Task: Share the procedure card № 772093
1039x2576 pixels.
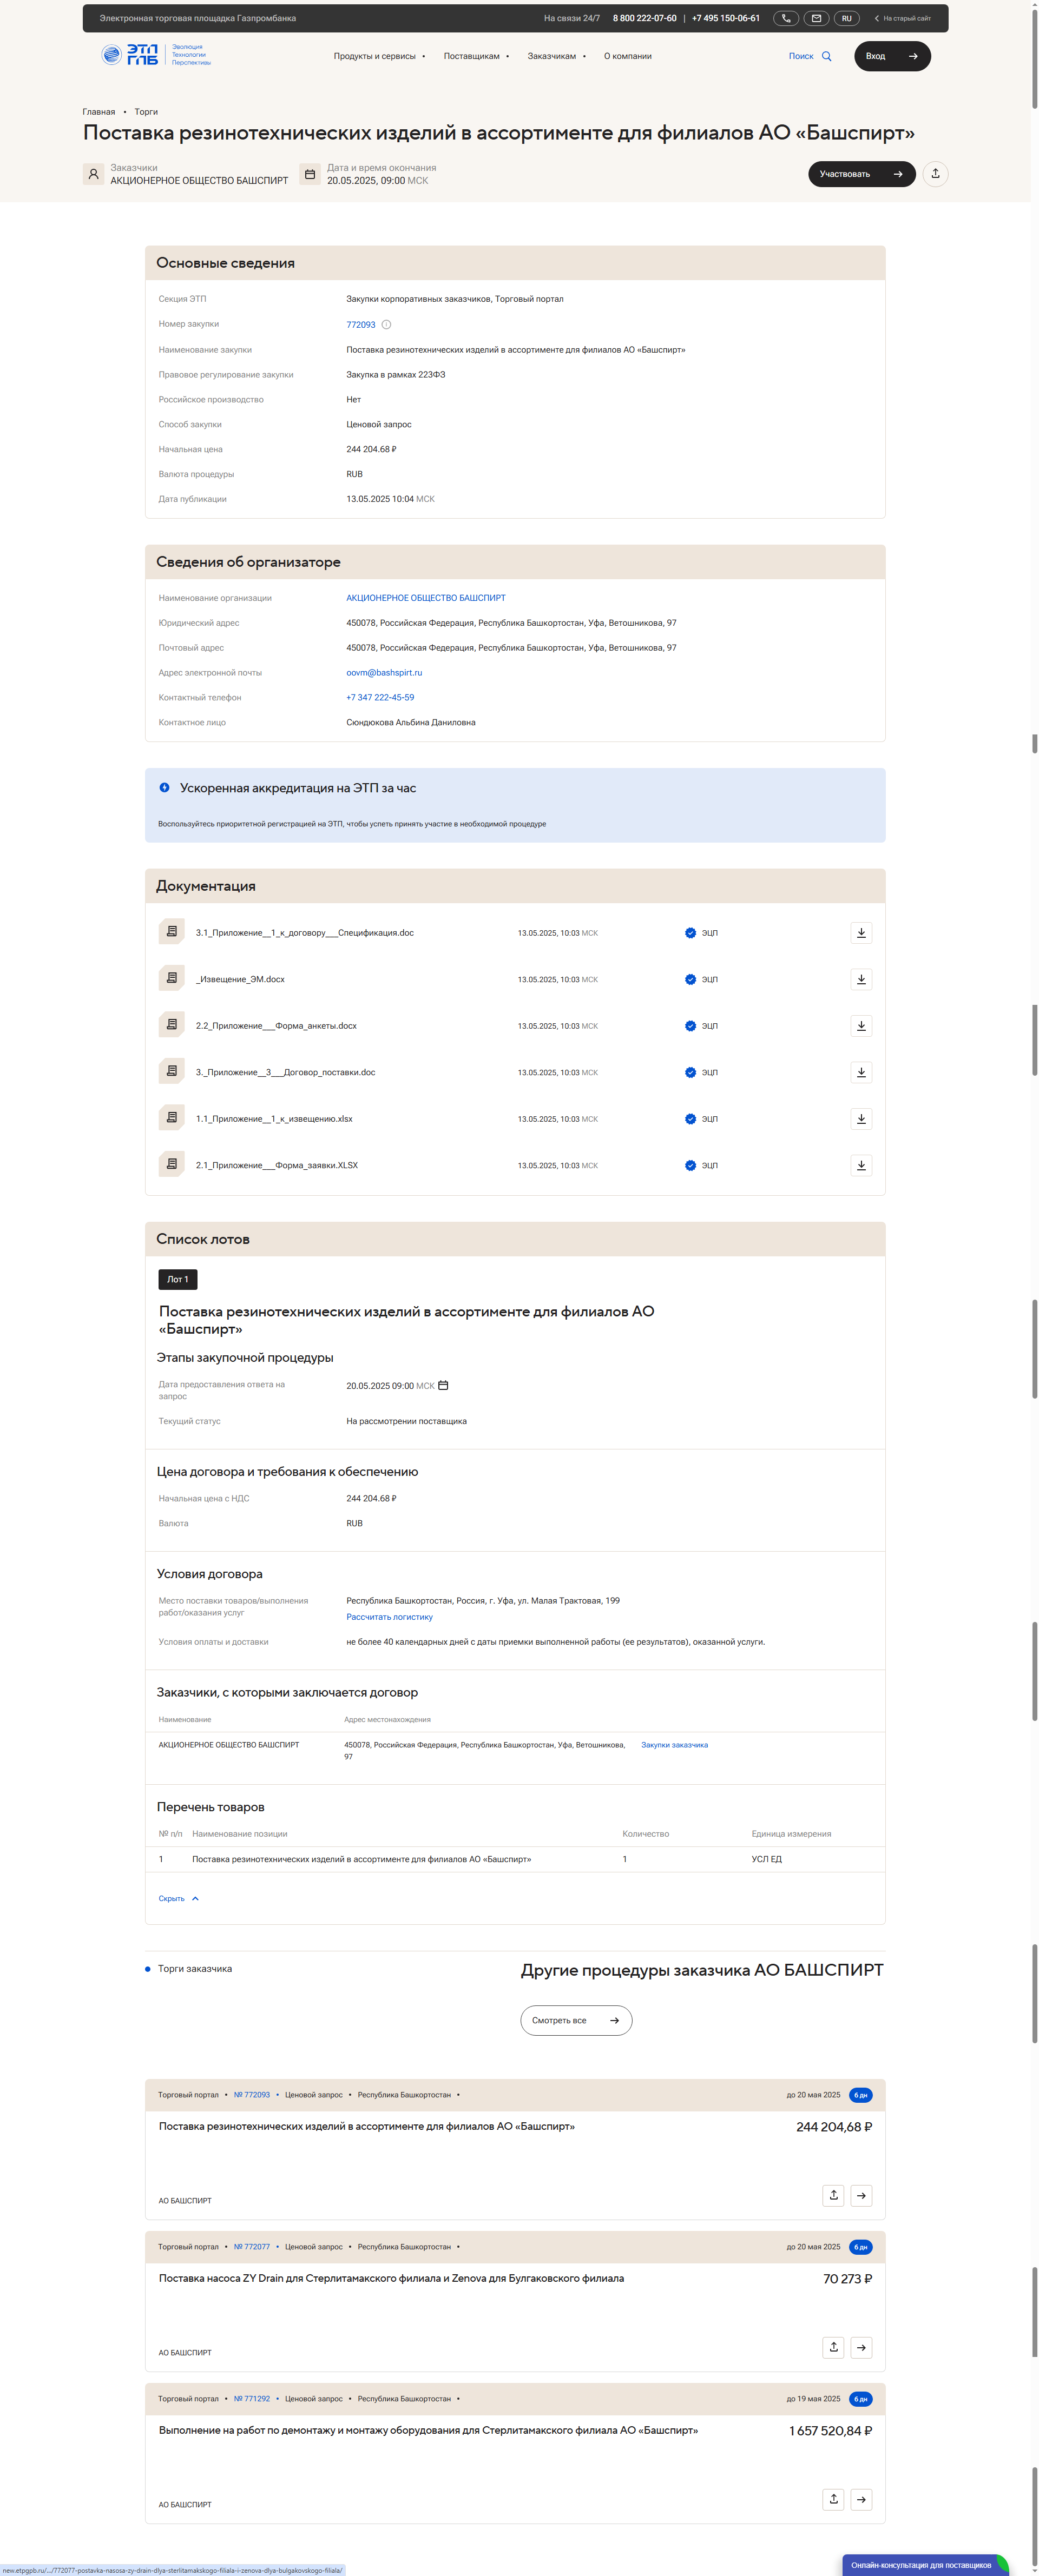Action: 833,2195
